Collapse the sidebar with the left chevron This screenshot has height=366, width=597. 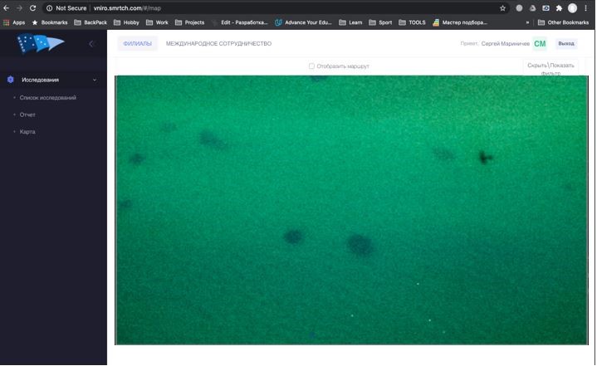pos(91,44)
